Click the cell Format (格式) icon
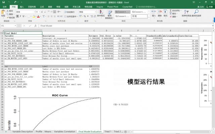Screen dimensions: 215x134 pyautogui.click(x=165, y=12)
